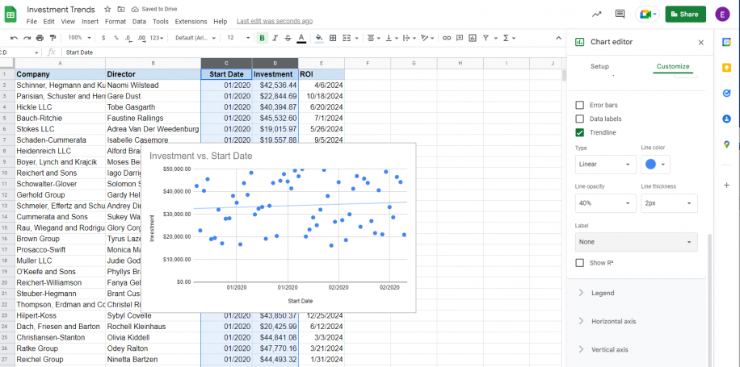Image resolution: width=740 pixels, height=367 pixels.
Task: Click the Undo icon in toolbar
Action: [15, 38]
